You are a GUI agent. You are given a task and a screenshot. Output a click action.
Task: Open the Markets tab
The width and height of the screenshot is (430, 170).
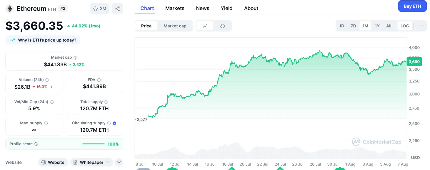click(175, 8)
